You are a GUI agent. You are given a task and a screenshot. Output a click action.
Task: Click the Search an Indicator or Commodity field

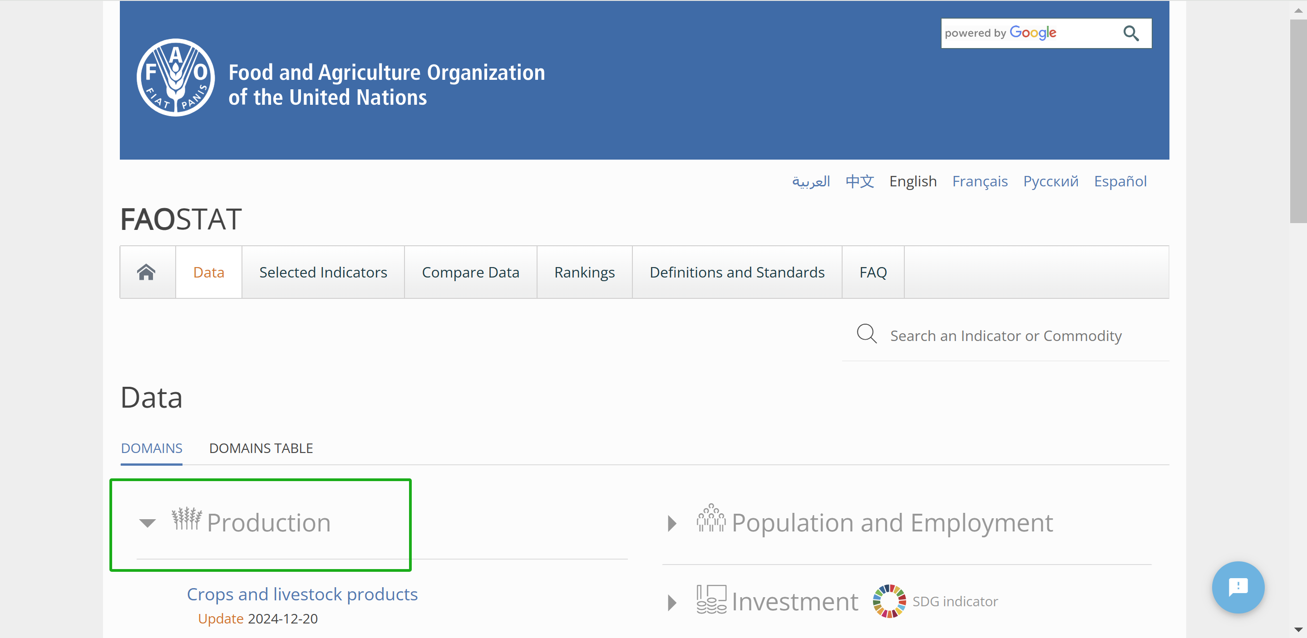pyautogui.click(x=1005, y=336)
